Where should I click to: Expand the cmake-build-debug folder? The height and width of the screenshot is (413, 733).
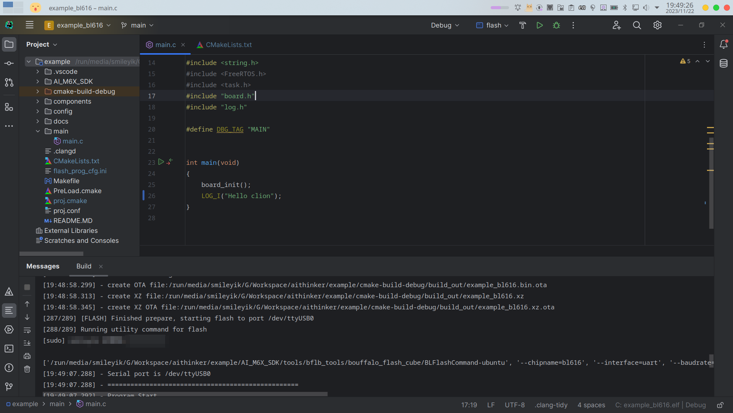[37, 91]
